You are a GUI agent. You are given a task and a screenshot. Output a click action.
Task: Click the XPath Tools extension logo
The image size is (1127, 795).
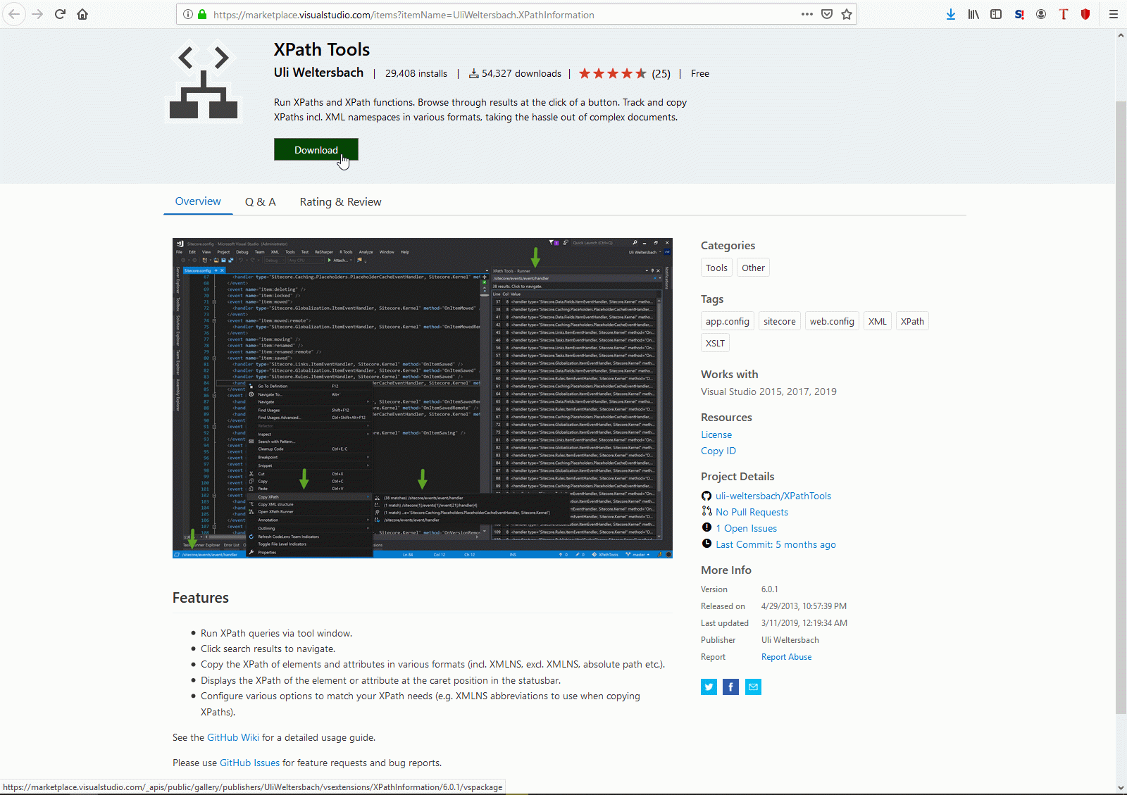[x=204, y=82]
